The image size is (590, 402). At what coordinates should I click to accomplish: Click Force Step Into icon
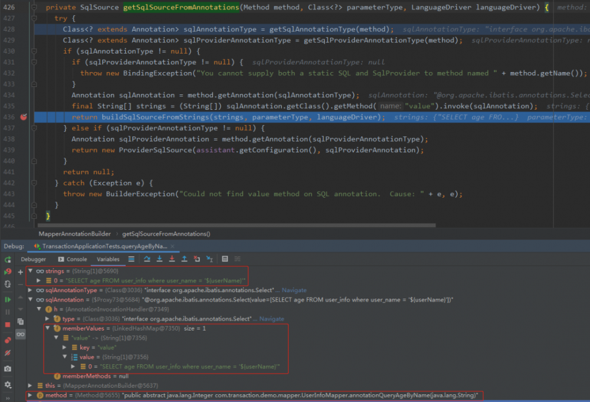coord(172,259)
